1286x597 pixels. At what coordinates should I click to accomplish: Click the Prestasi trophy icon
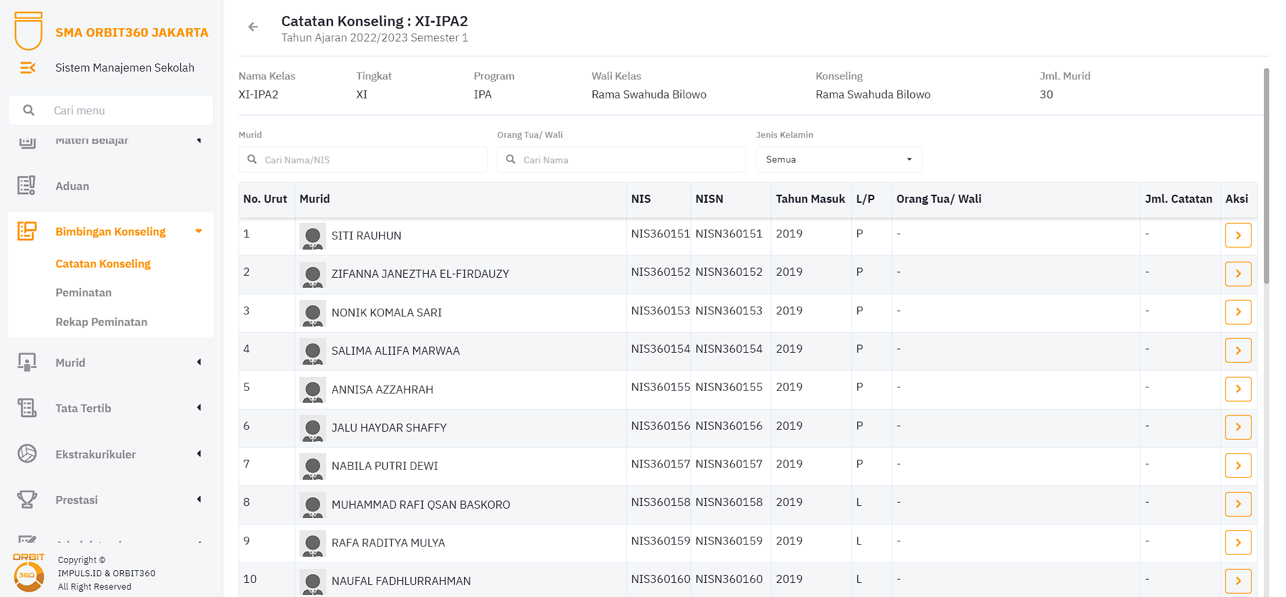27,499
